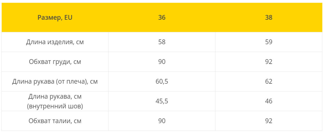Click sleeve length value 60,5

point(162,82)
